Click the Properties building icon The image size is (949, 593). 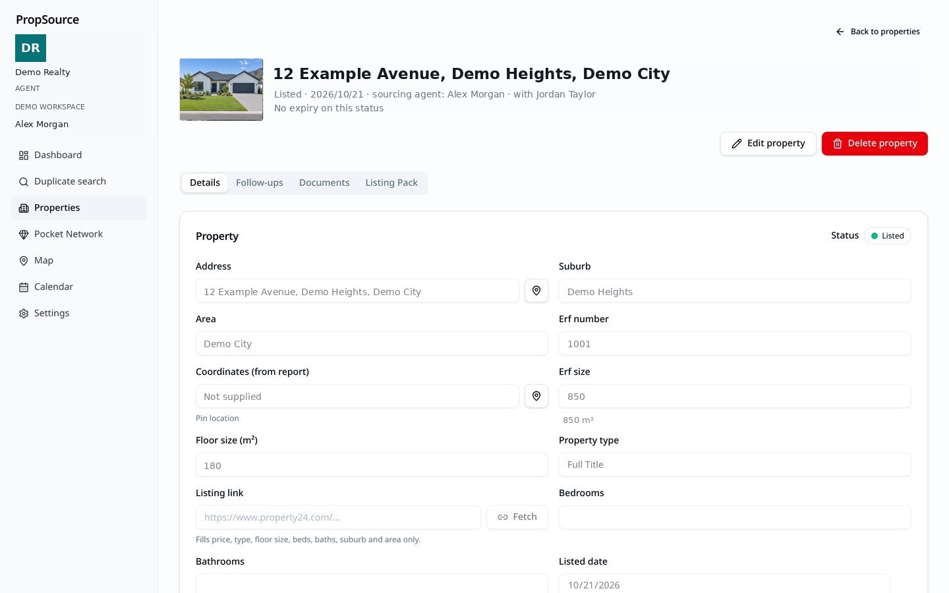point(24,208)
